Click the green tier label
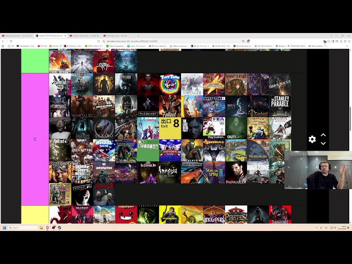Screen dimensions: 352x264 (x=35, y=61)
